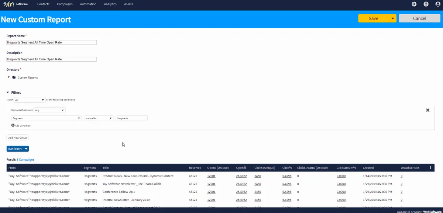The height and width of the screenshot is (213, 443).
Task: Open the equal to operator dropdown
Action: (99, 118)
